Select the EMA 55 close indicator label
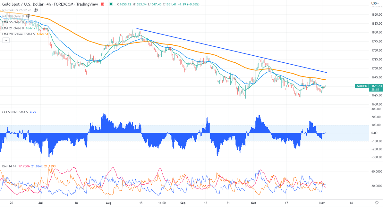383x207 pixels. pyautogui.click(x=13, y=22)
